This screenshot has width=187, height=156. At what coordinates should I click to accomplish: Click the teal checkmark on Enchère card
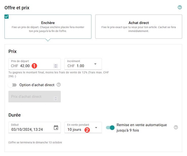[7, 17]
